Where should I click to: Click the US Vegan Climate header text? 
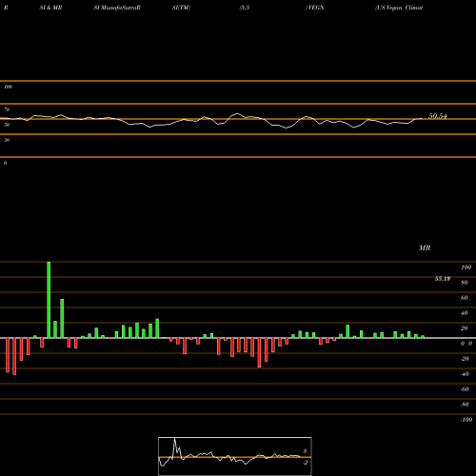[399, 8]
